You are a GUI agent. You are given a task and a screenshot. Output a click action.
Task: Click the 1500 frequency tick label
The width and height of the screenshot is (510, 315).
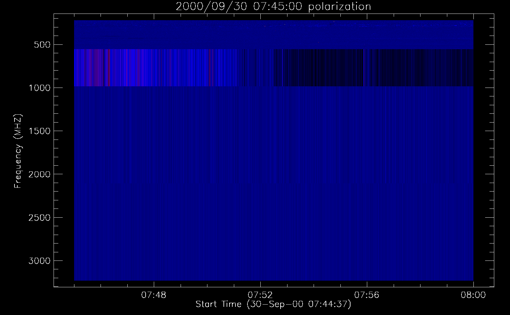[39, 131]
